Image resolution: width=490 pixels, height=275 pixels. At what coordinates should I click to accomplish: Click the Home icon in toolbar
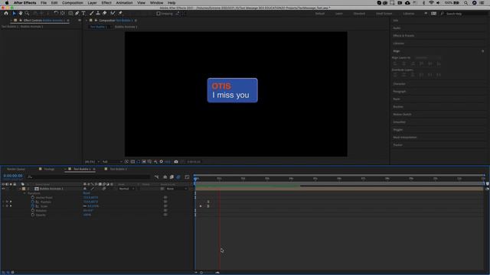(x=6, y=14)
